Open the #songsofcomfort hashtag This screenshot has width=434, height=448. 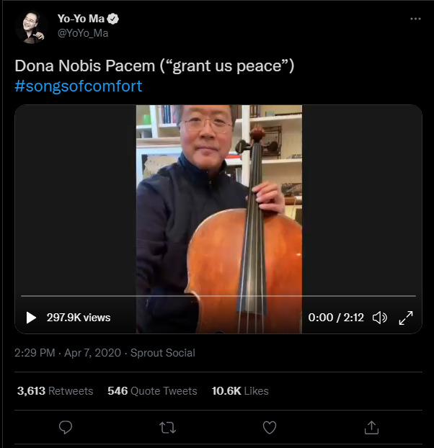coord(79,86)
